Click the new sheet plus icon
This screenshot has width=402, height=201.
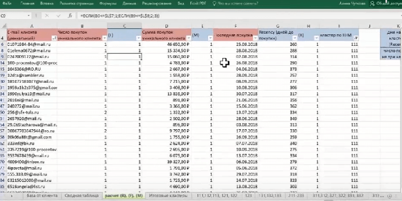point(390,196)
